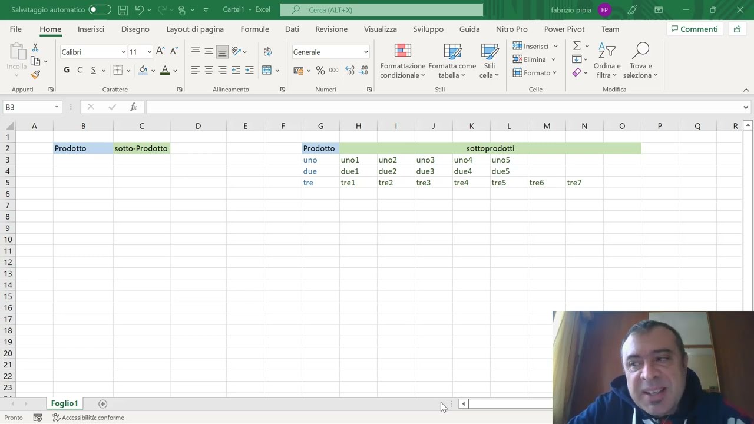754x424 pixels.
Task: Open fill color dropdown arrow
Action: tap(153, 71)
